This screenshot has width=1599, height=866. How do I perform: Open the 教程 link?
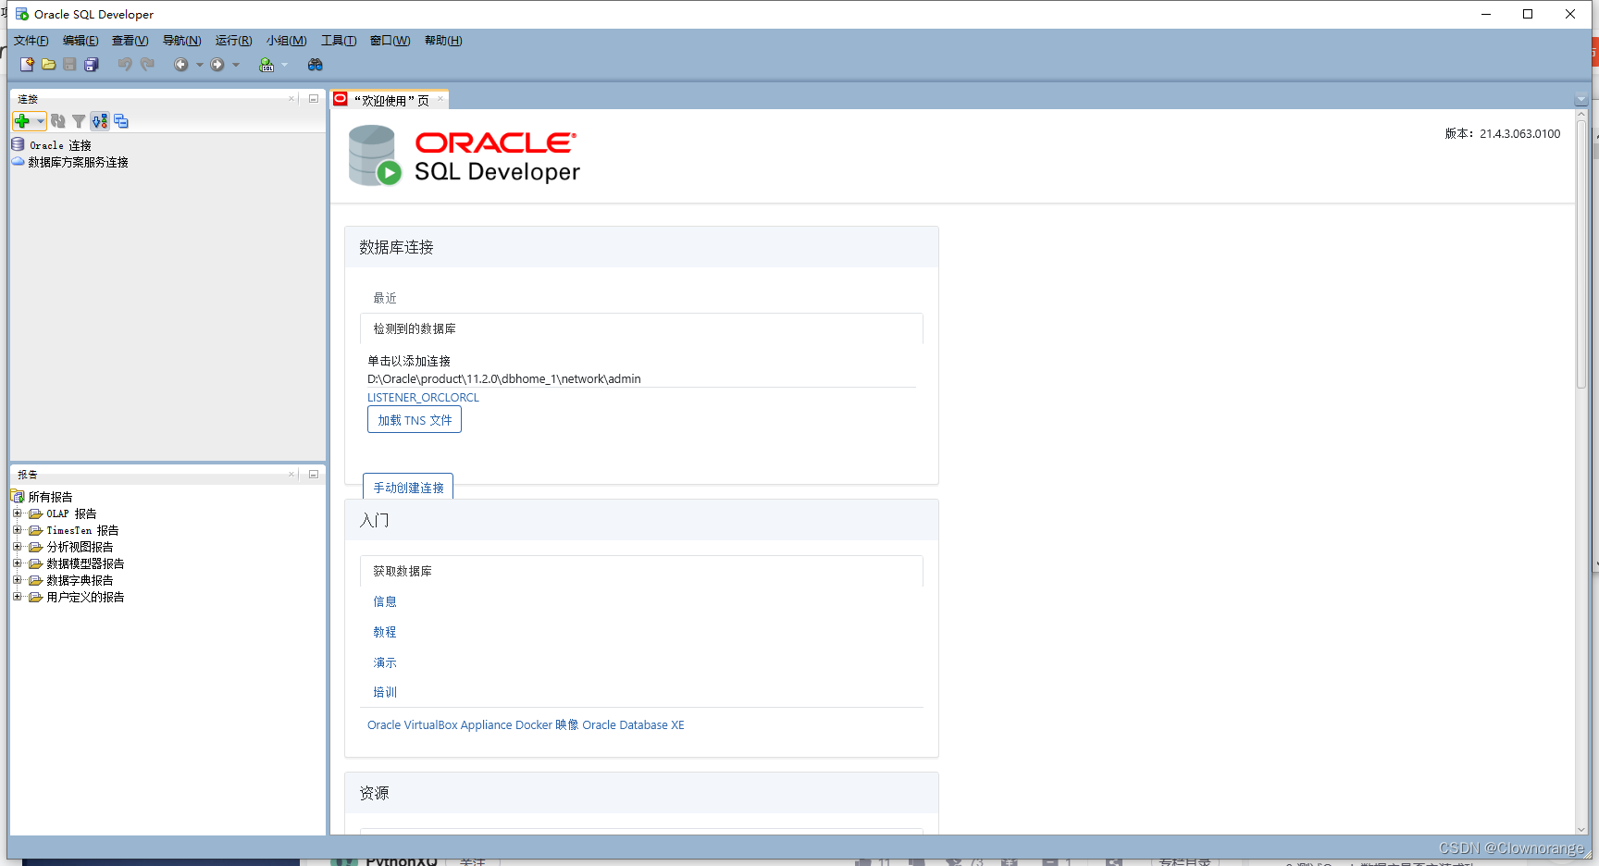(385, 632)
